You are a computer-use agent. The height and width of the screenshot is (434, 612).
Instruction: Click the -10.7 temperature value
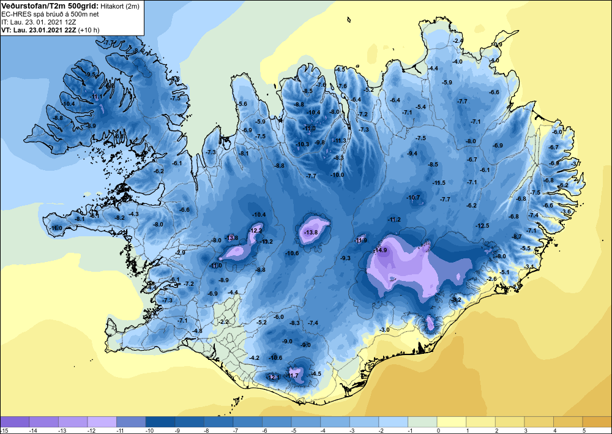[x=413, y=198]
